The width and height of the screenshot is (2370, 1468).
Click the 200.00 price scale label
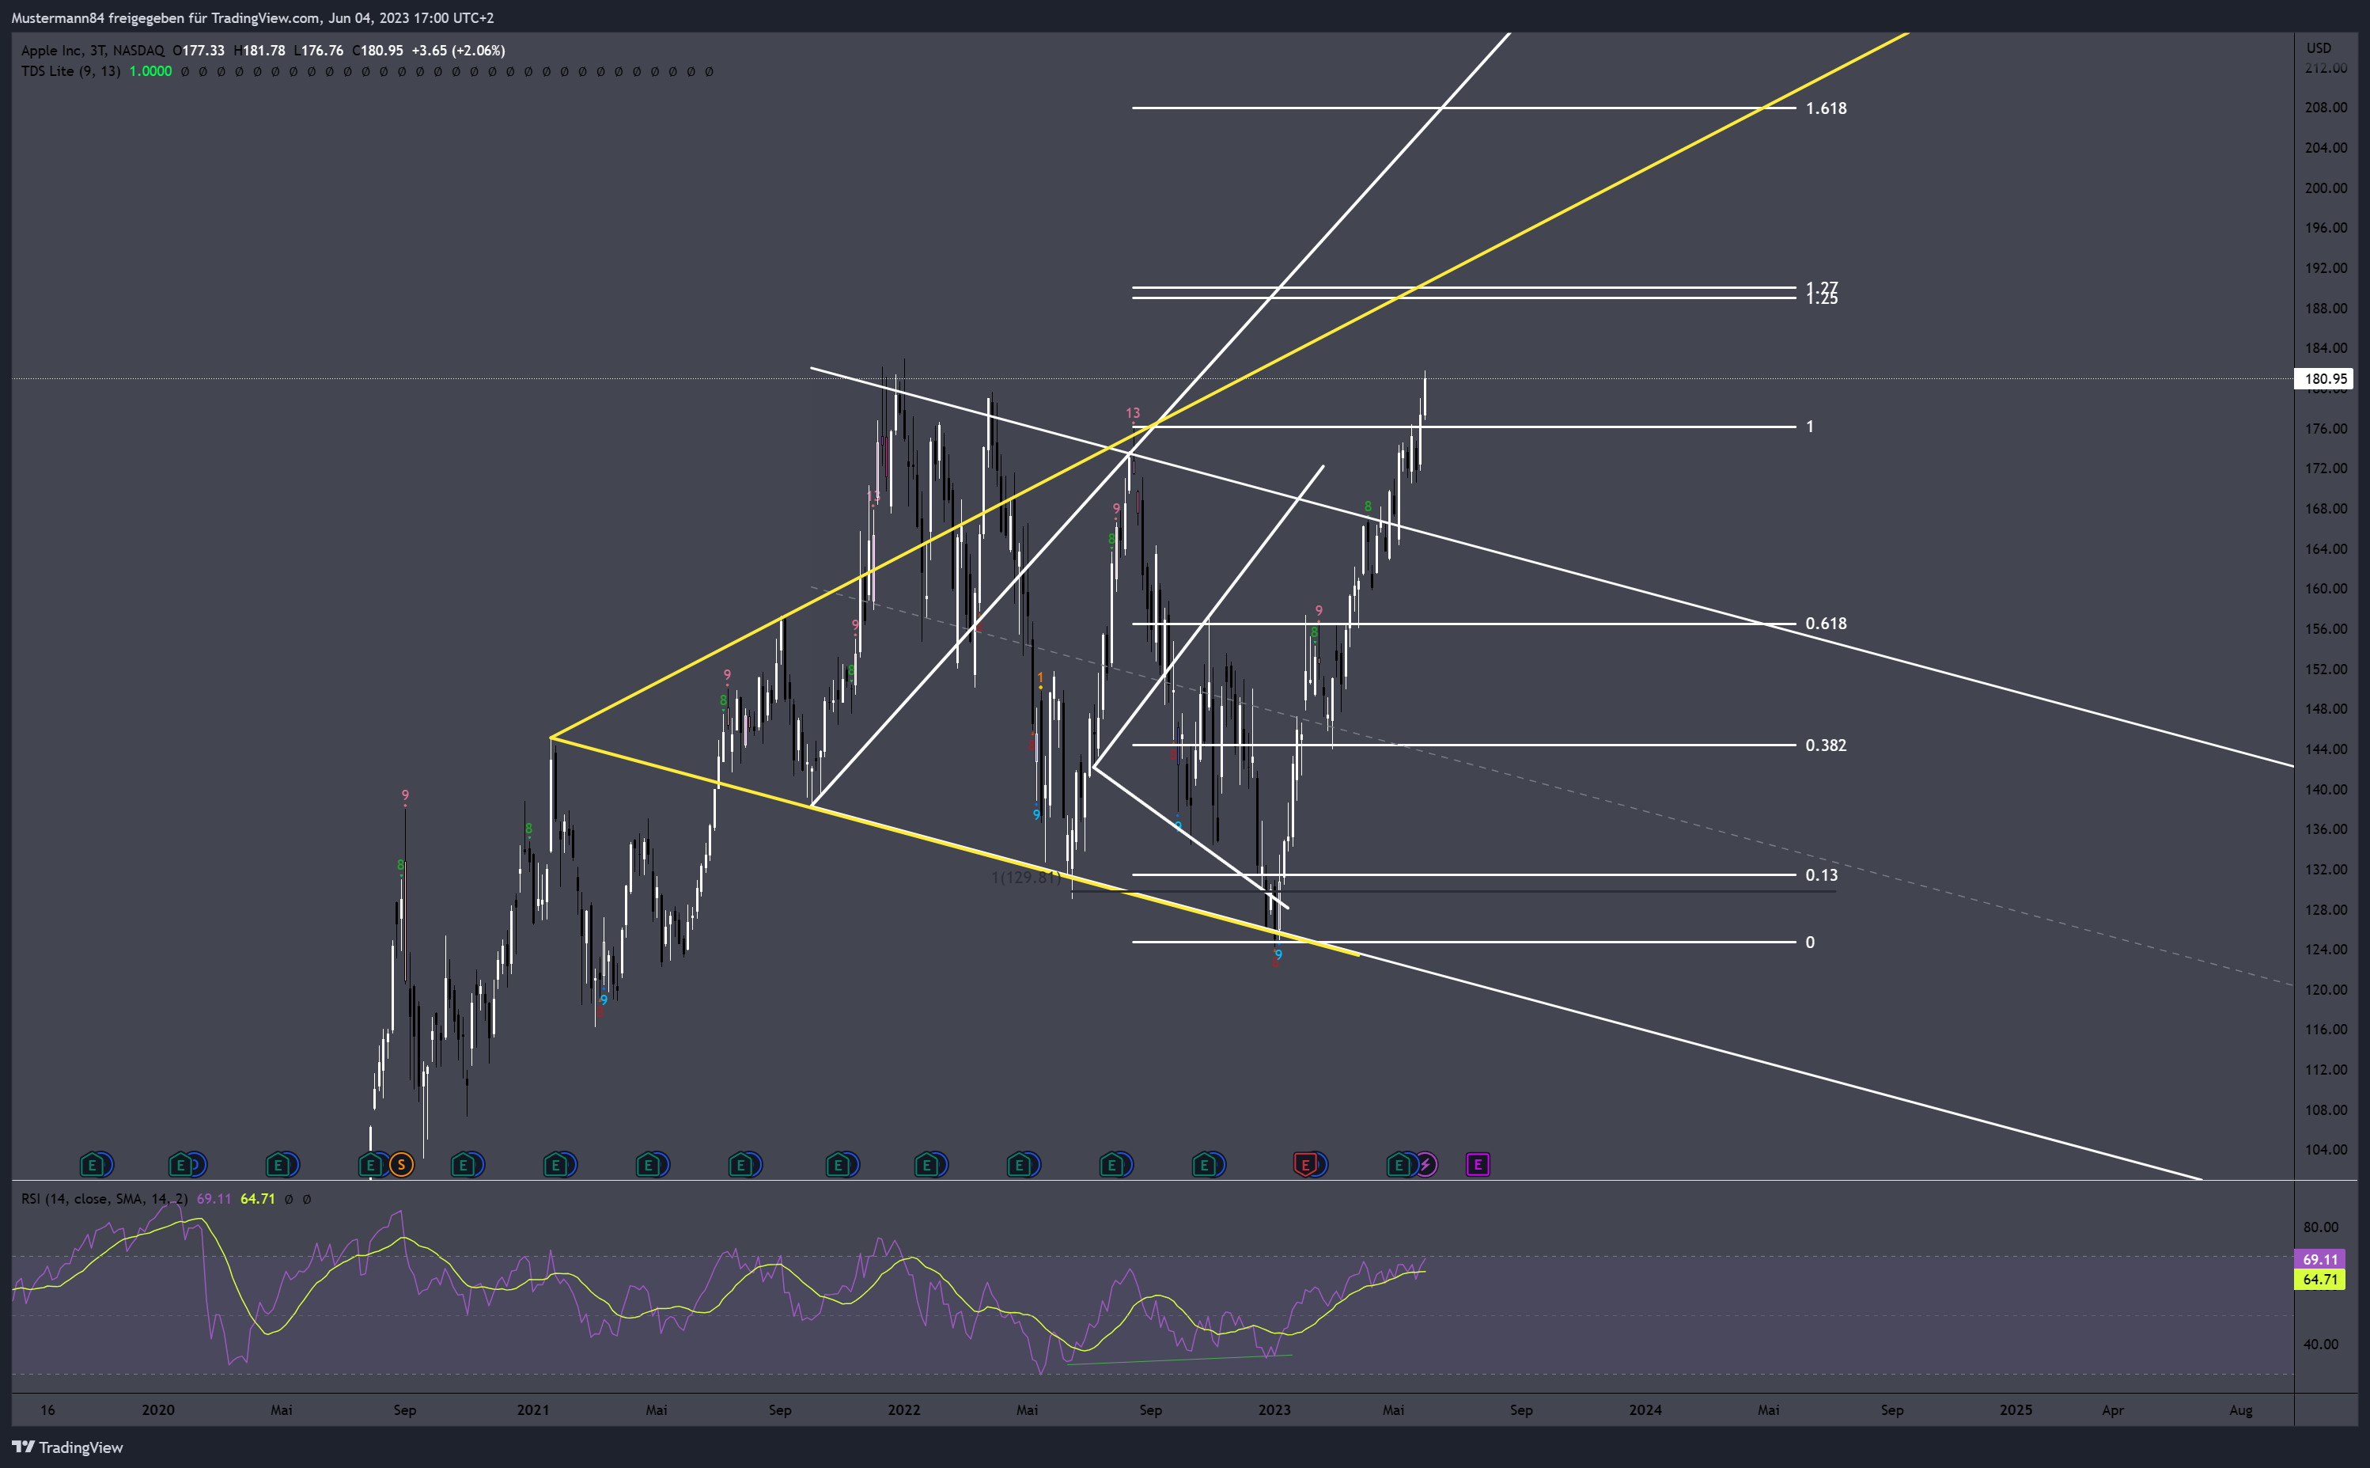(x=2326, y=188)
